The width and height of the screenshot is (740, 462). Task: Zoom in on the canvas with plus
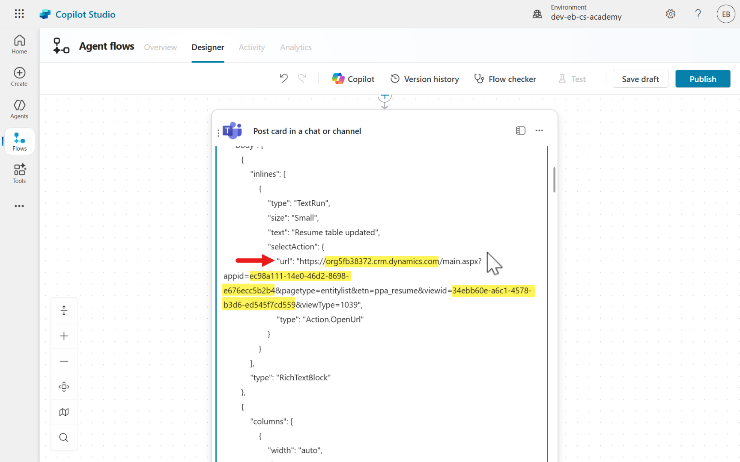(x=64, y=336)
